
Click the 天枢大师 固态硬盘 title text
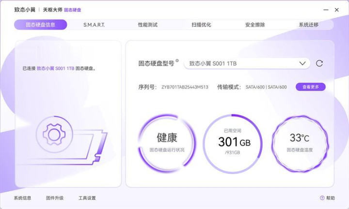point(62,10)
